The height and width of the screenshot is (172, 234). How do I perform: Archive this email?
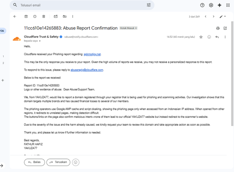pos(26,16)
